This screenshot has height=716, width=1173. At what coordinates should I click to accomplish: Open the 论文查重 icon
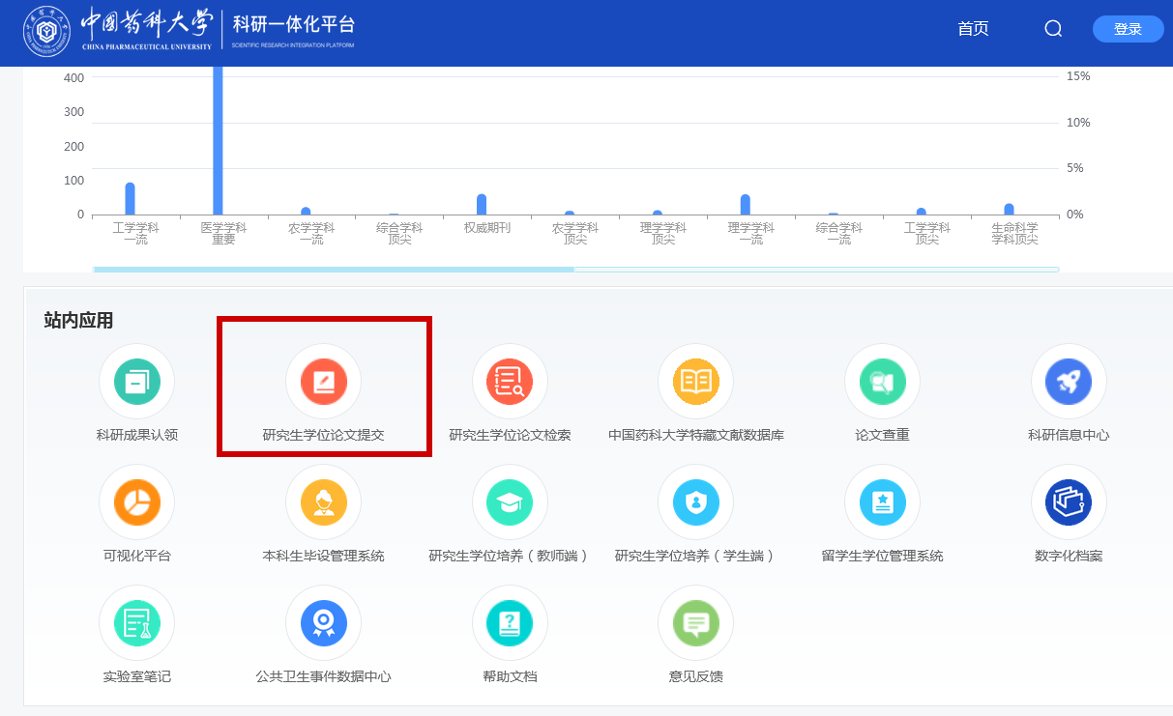[x=882, y=382]
